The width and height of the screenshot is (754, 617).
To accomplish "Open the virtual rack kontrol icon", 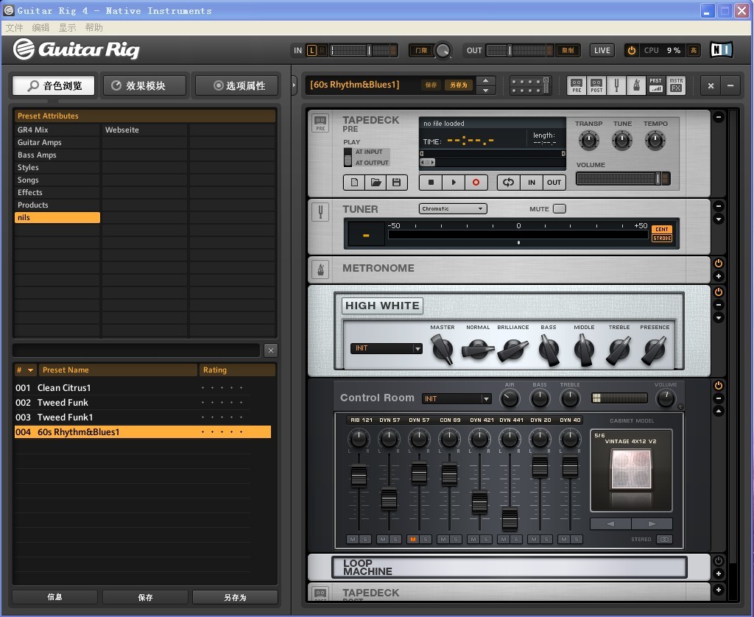I will [529, 85].
